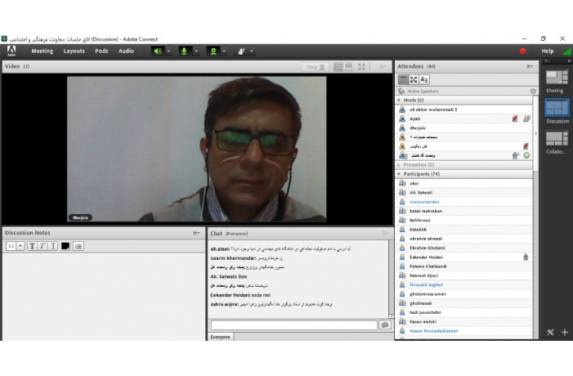The height and width of the screenshot is (376, 573).
Task: Click the chat scrollbar down arrow
Action: [x=391, y=316]
